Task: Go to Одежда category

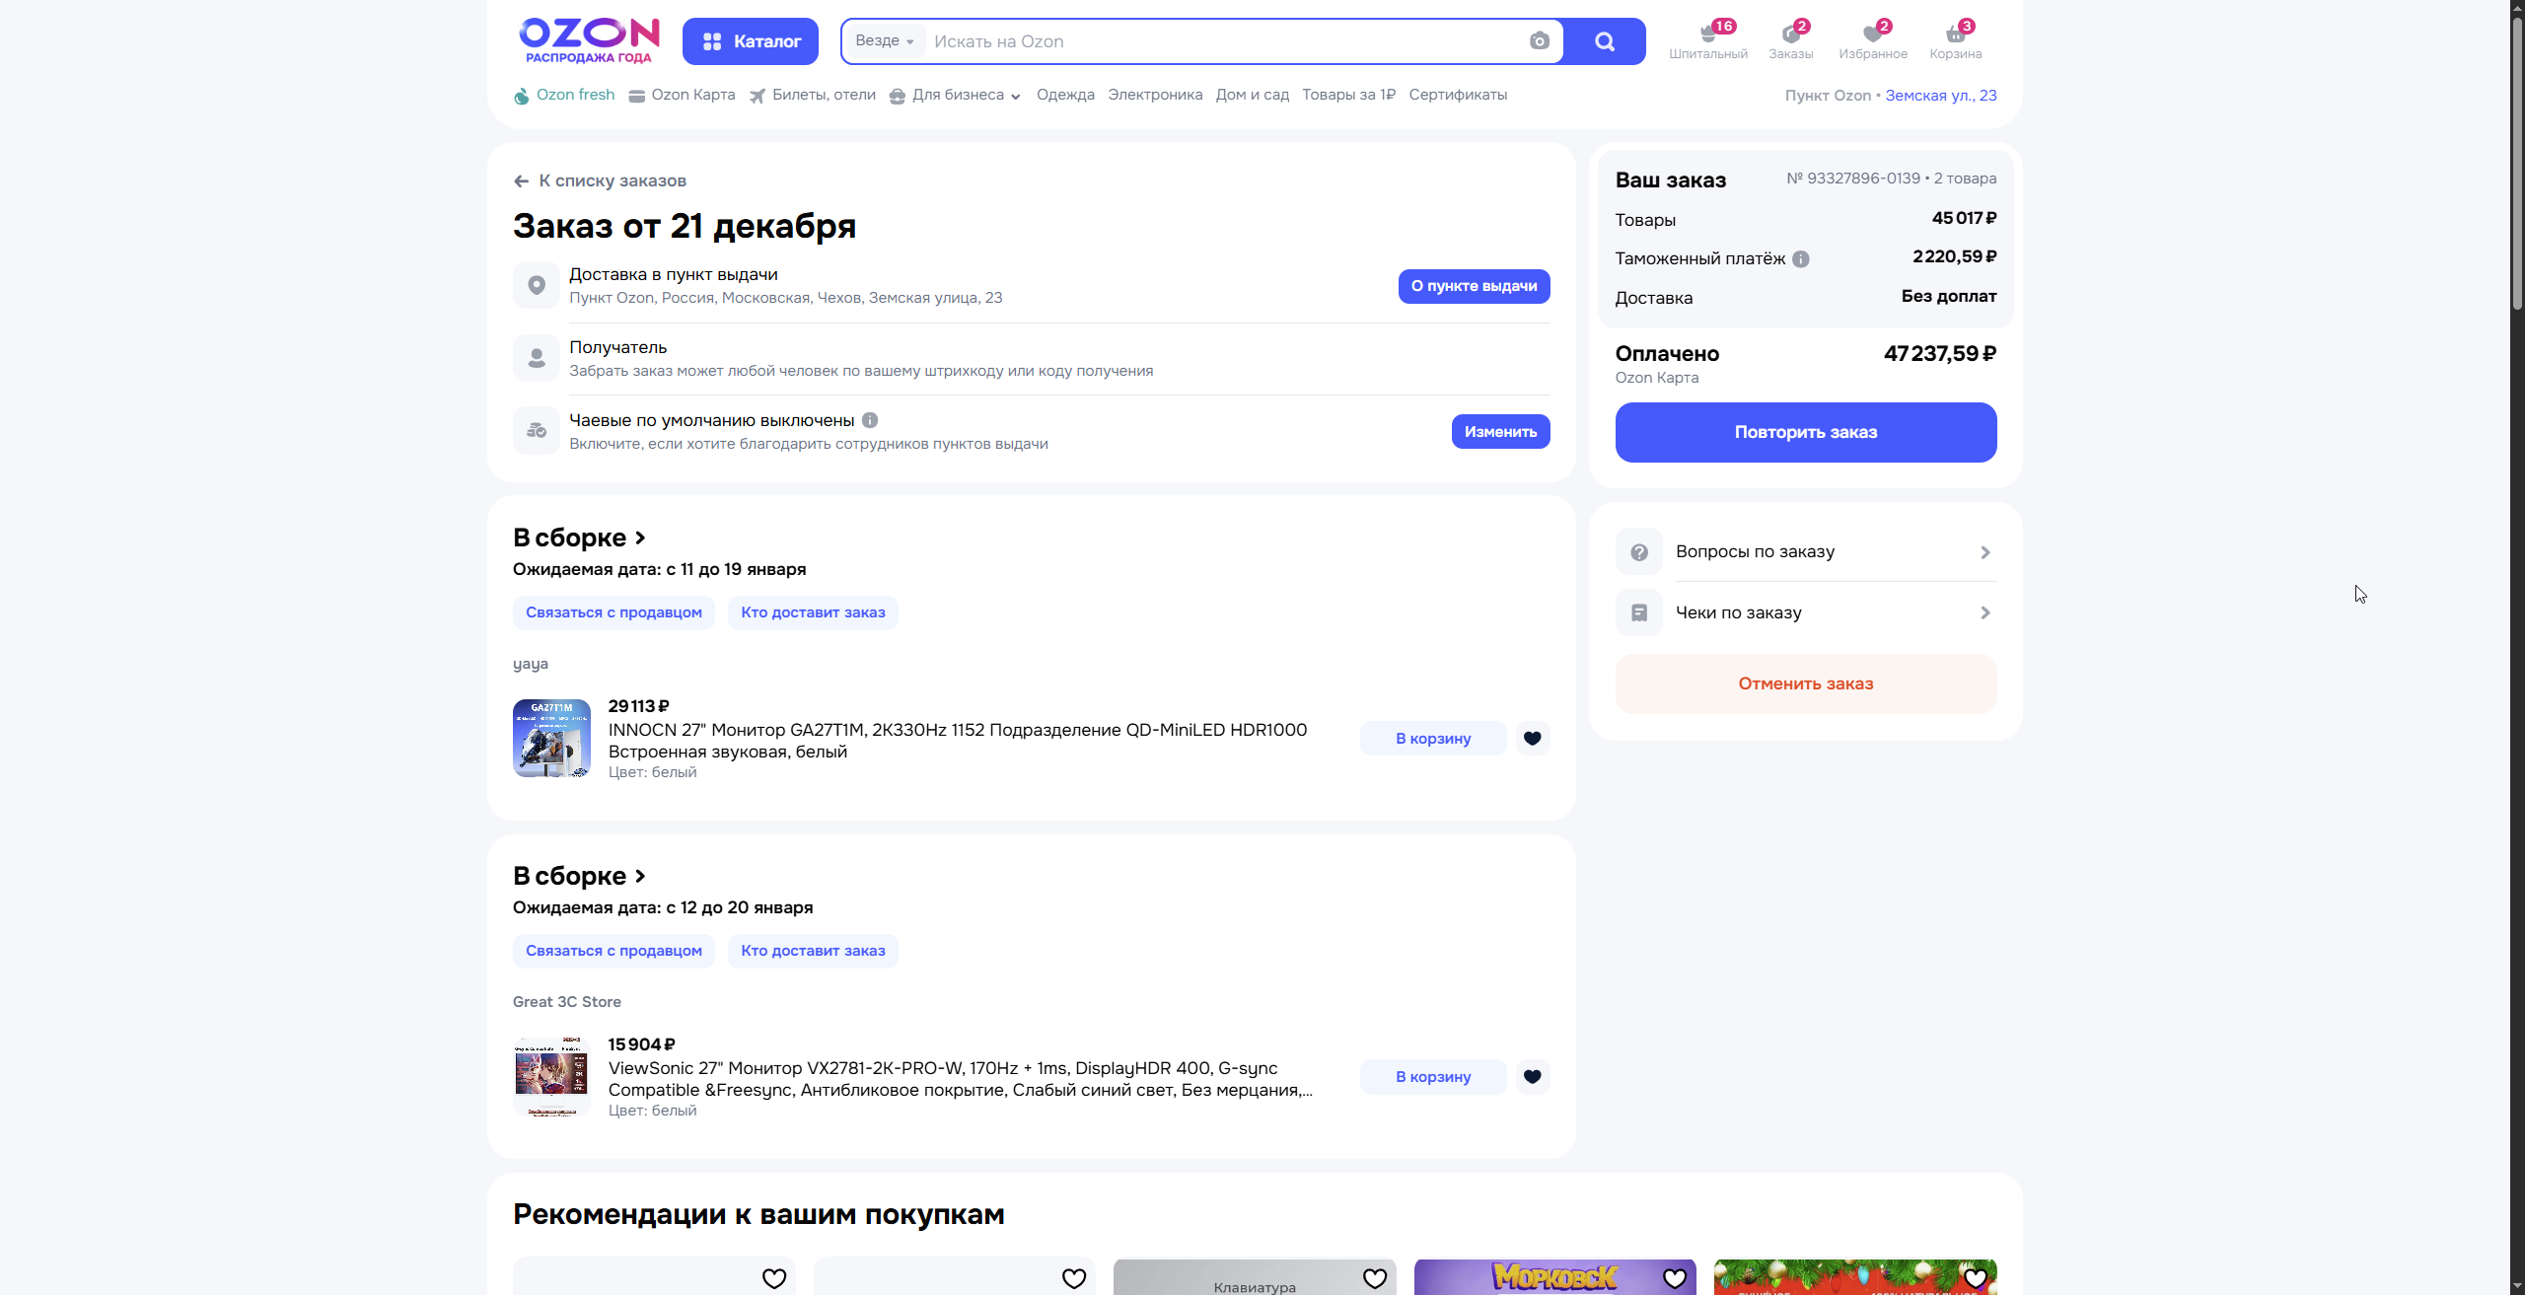Action: coord(1065,96)
